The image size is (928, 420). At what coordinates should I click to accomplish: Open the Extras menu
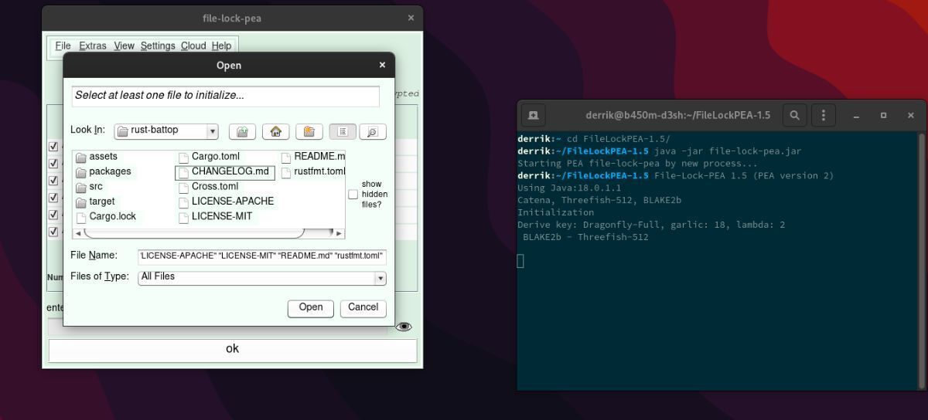[93, 46]
